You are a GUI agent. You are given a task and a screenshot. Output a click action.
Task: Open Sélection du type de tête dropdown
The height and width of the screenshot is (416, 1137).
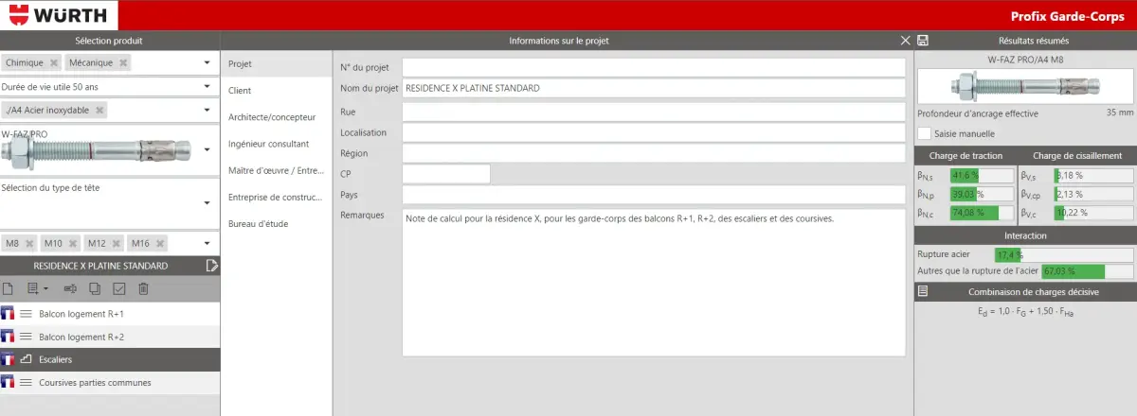tap(207, 201)
